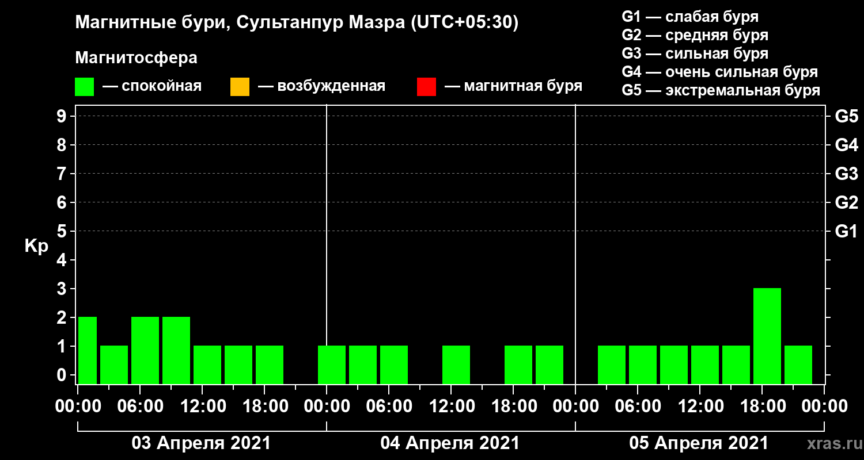The image size is (864, 460).
Task: Click the Kp 1 bar at 18:00 on 03 Апреля
Action: click(x=270, y=365)
